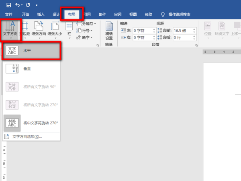Click the Redo icon in quick access toolbar
This screenshot has height=181, width=241.
(x=28, y=5)
